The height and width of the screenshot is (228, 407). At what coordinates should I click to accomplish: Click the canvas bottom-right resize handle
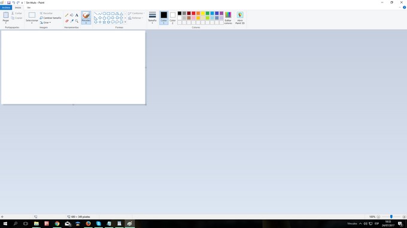point(146,105)
